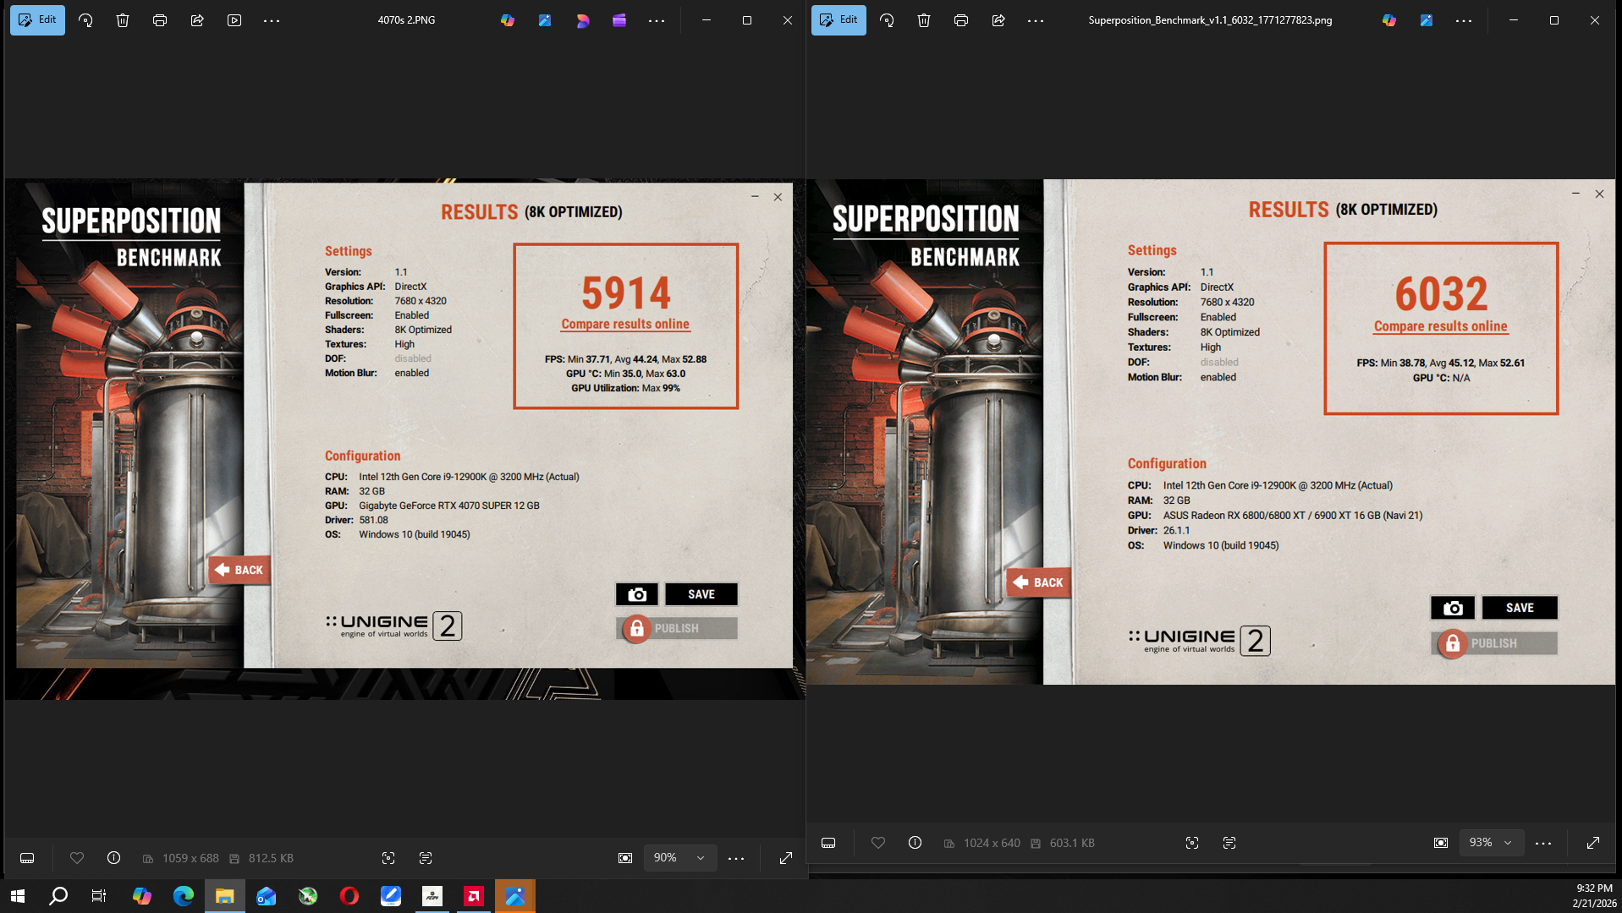The image size is (1622, 913).
Task: Open the Windows Start menu
Action: click(x=18, y=896)
